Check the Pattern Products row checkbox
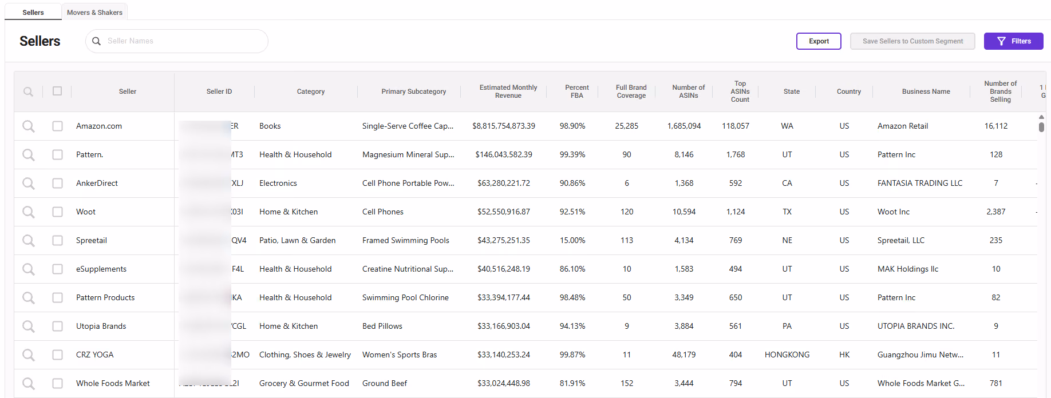Image resolution: width=1051 pixels, height=398 pixels. [57, 297]
